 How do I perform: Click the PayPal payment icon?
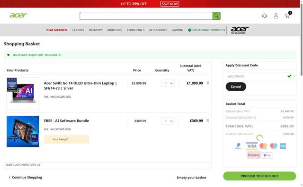pyautogui.click(x=239, y=146)
